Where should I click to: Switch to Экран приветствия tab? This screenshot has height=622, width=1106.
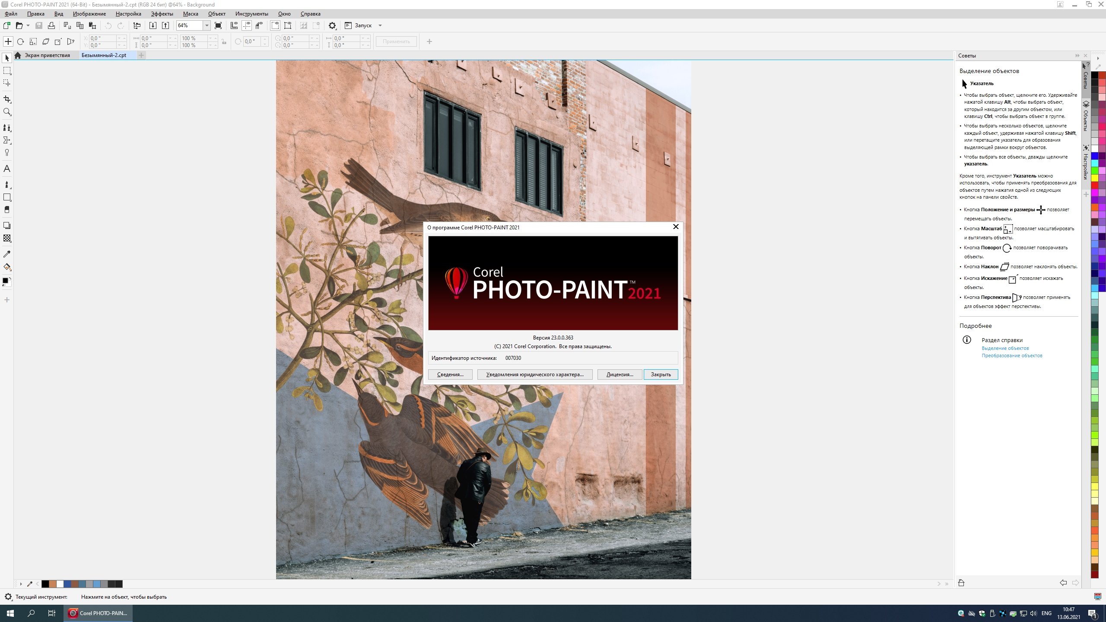tap(47, 55)
